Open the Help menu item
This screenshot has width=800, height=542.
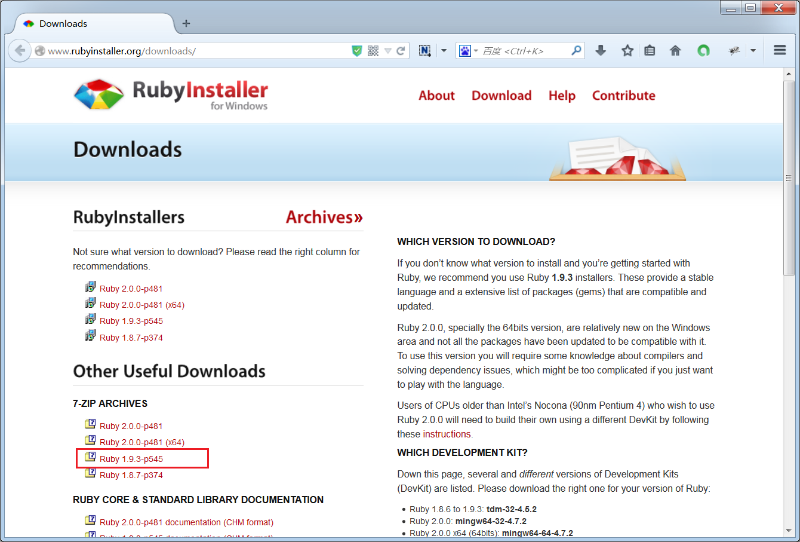tap(562, 96)
